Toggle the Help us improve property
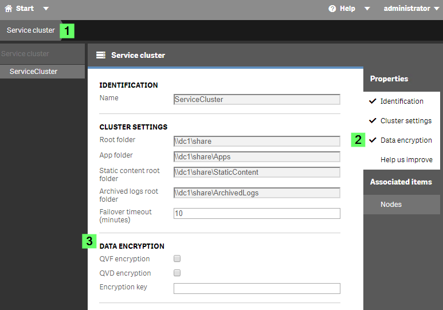The image size is (443, 310). [x=406, y=160]
